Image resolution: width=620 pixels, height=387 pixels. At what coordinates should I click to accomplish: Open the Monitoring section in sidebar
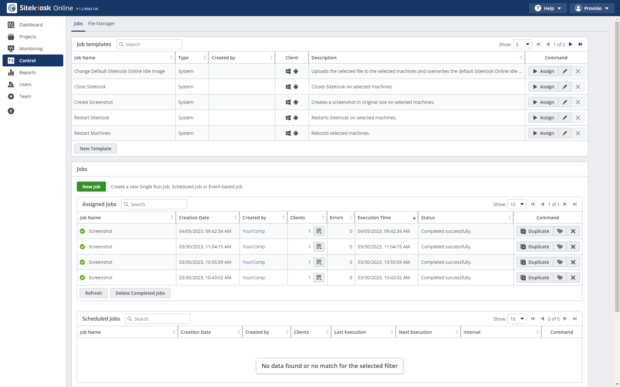pyautogui.click(x=31, y=49)
